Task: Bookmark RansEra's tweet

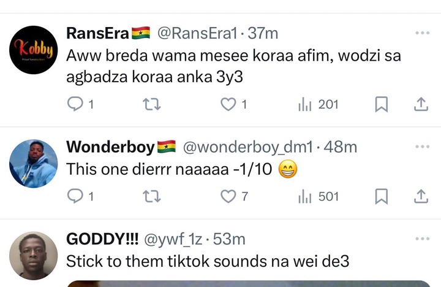Action: click(382, 105)
